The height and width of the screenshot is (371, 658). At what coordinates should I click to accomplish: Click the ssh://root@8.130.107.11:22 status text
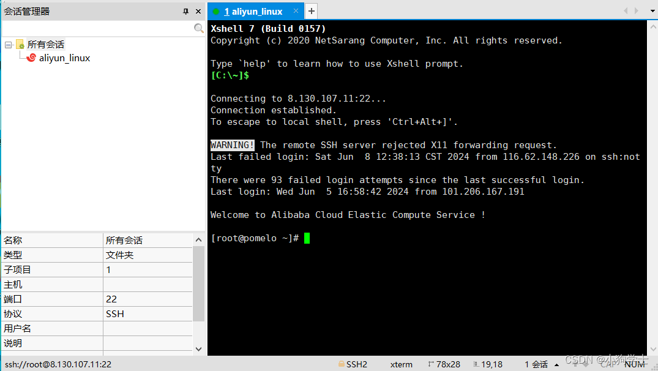point(58,364)
